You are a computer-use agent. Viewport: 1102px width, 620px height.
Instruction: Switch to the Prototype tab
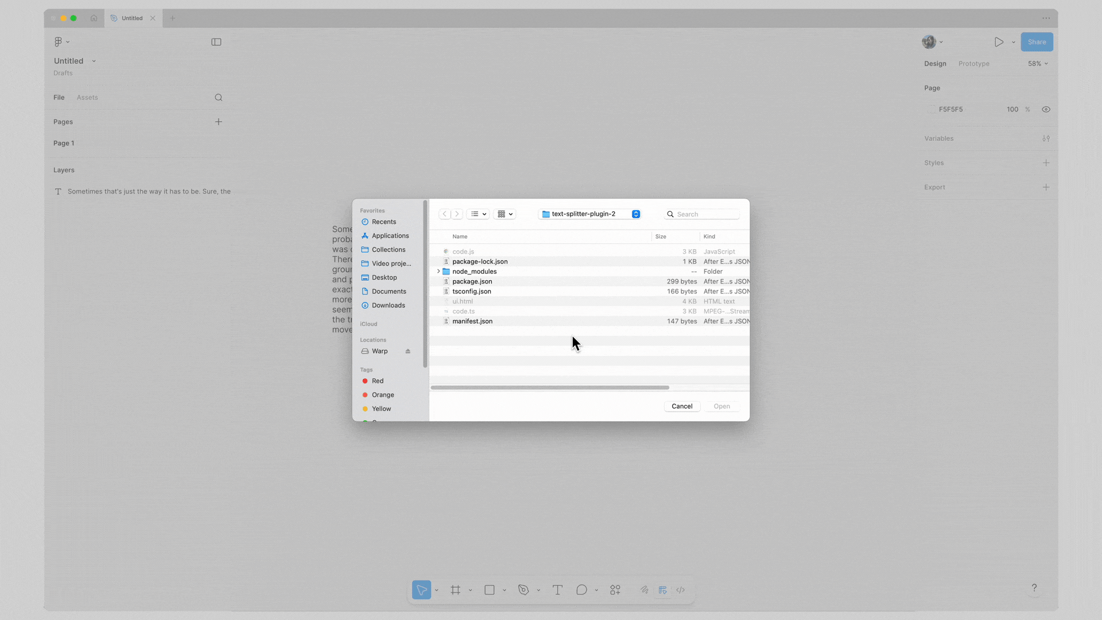(x=973, y=63)
